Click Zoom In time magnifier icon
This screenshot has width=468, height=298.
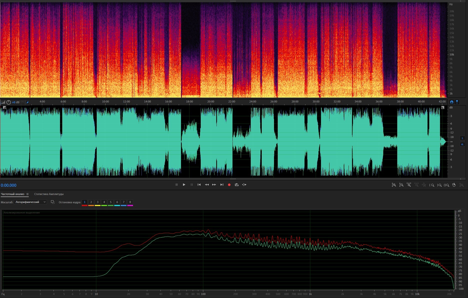point(409,185)
